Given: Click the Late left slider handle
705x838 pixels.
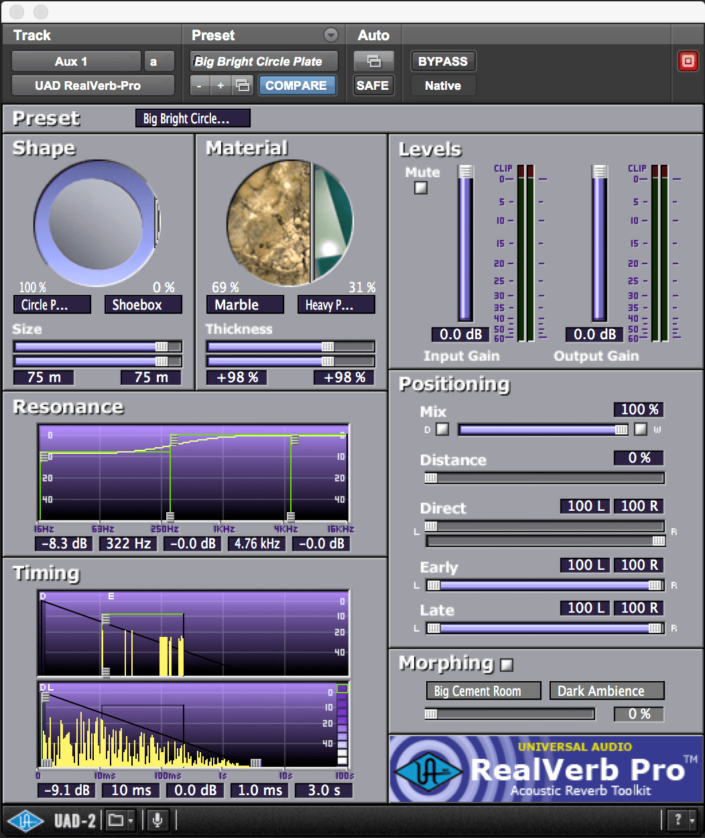Looking at the screenshot, I should click(x=434, y=628).
